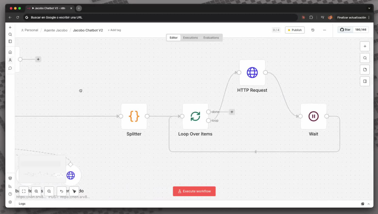Click the globe node at bottom left
Viewport: 378px width, 214px height.
click(x=71, y=175)
